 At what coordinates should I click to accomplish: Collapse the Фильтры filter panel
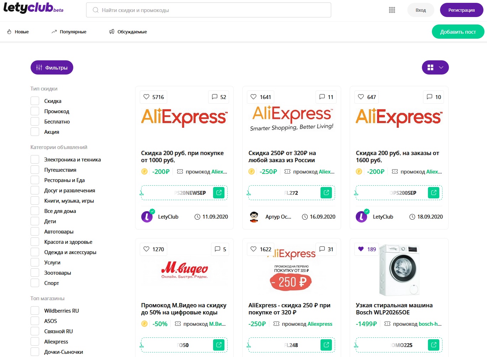coord(52,67)
